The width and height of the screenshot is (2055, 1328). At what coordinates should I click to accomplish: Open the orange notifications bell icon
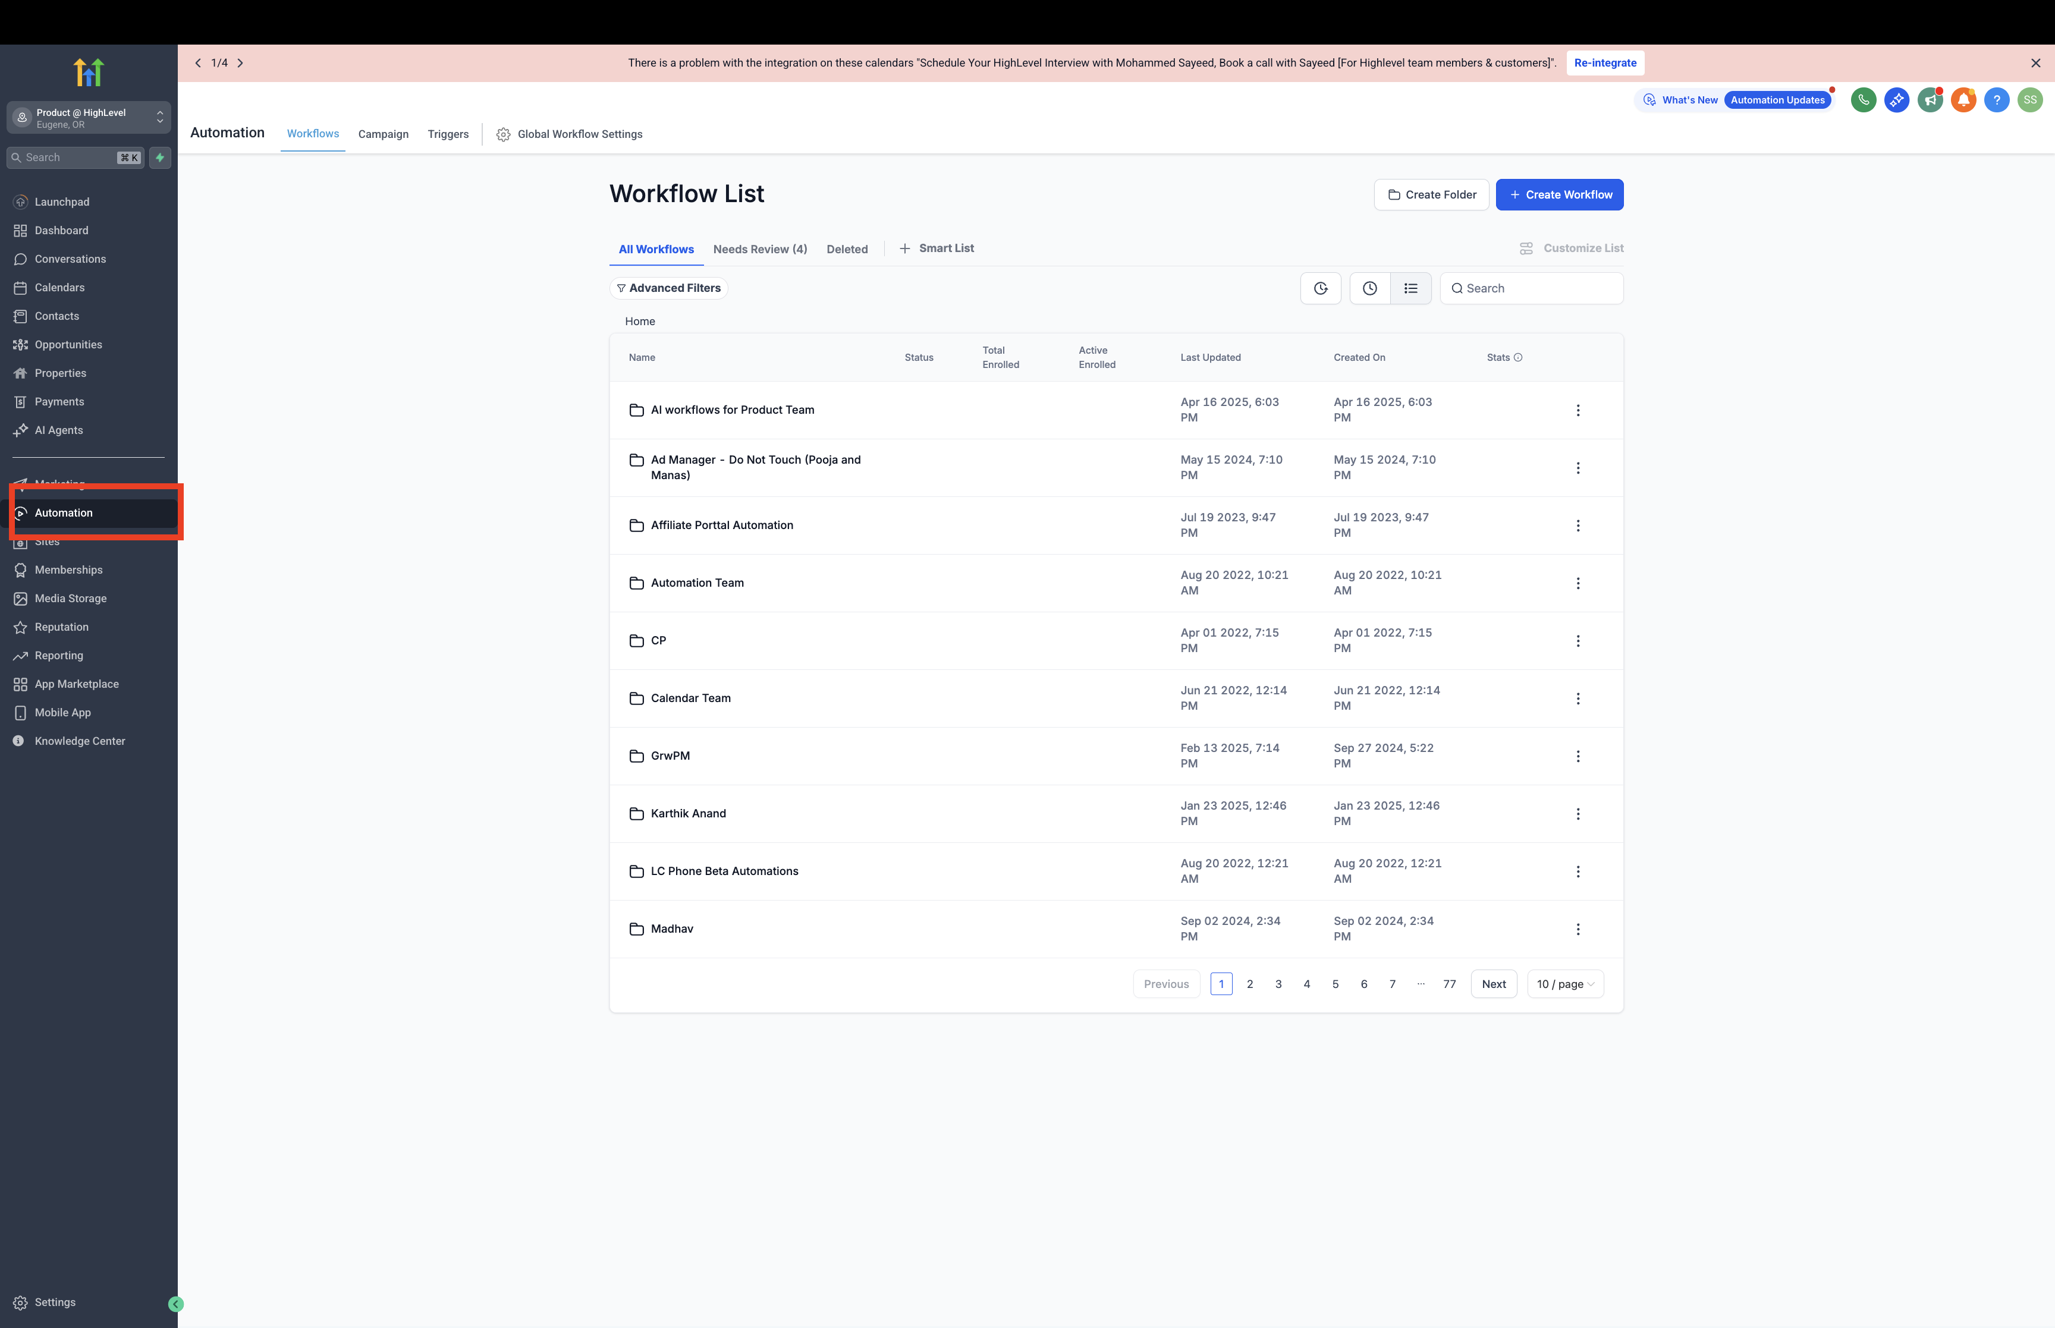point(1963,100)
